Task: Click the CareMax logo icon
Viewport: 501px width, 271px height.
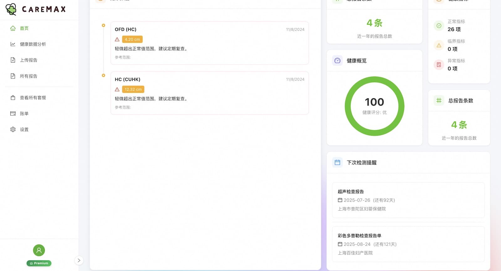Action: point(11,9)
